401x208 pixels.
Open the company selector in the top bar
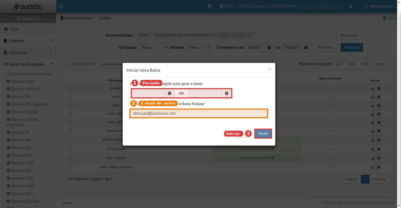click(280, 6)
